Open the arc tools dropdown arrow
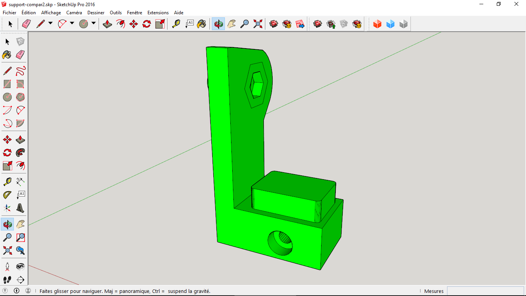 [72, 24]
